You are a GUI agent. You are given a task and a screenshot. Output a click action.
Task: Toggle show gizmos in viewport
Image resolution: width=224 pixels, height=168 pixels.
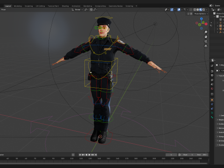pyautogui.click(x=172, y=10)
